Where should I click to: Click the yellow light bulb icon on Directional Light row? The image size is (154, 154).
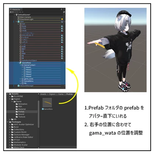(x=62, y=19)
